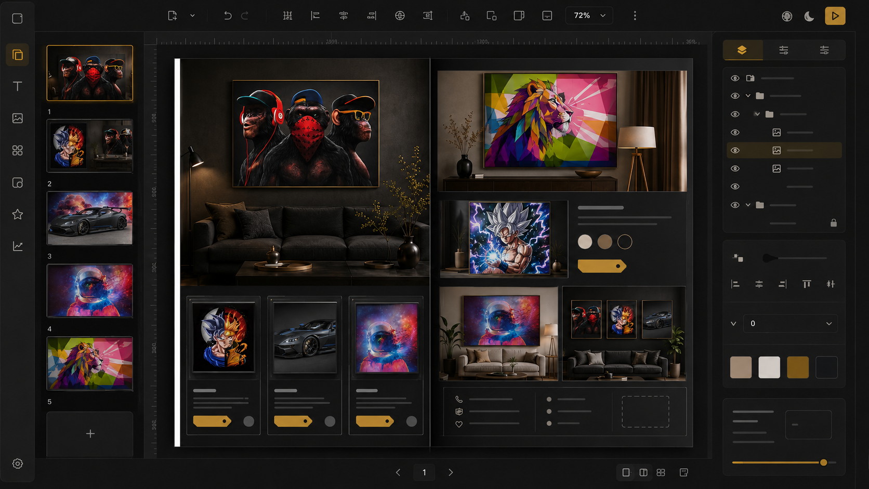Switch to the rightmost sliders tab in the right panel
The image size is (869, 489).
(824, 50)
